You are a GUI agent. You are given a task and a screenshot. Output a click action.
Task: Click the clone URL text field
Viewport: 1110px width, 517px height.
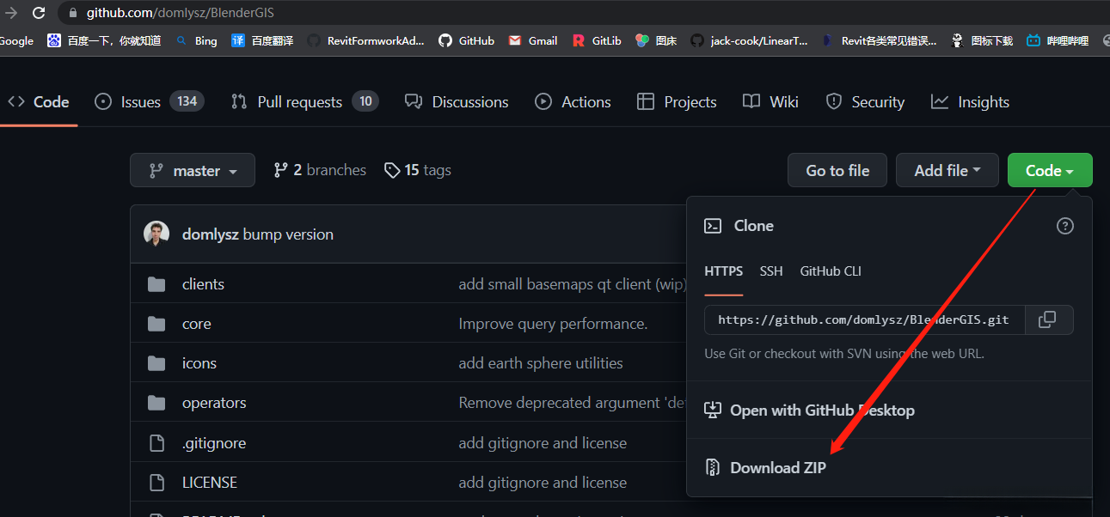[862, 319]
